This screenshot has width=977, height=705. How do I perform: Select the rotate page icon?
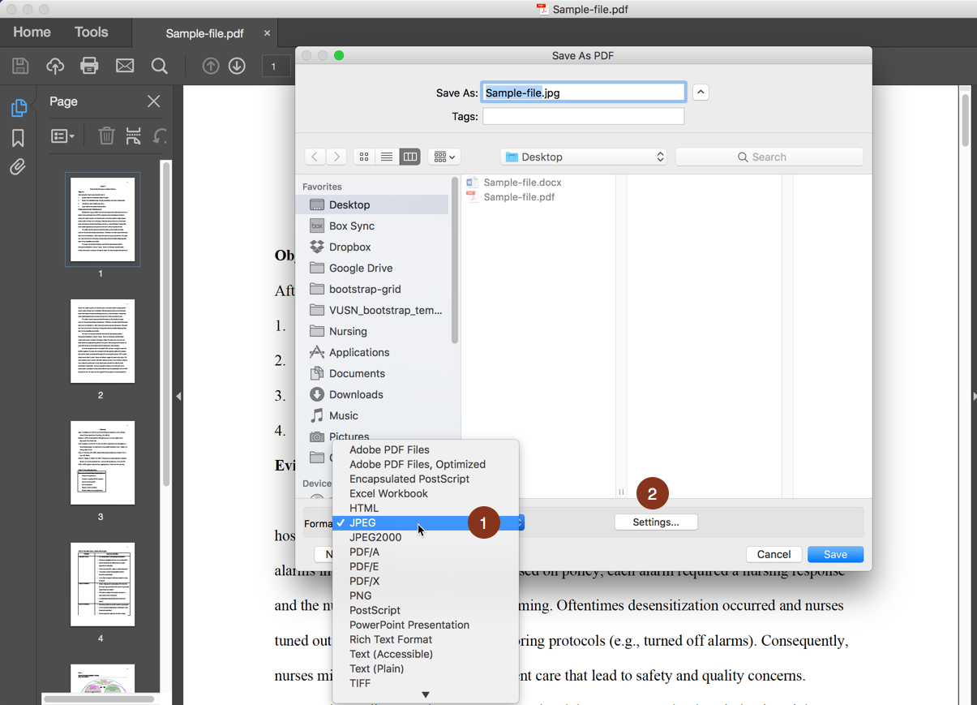[159, 135]
